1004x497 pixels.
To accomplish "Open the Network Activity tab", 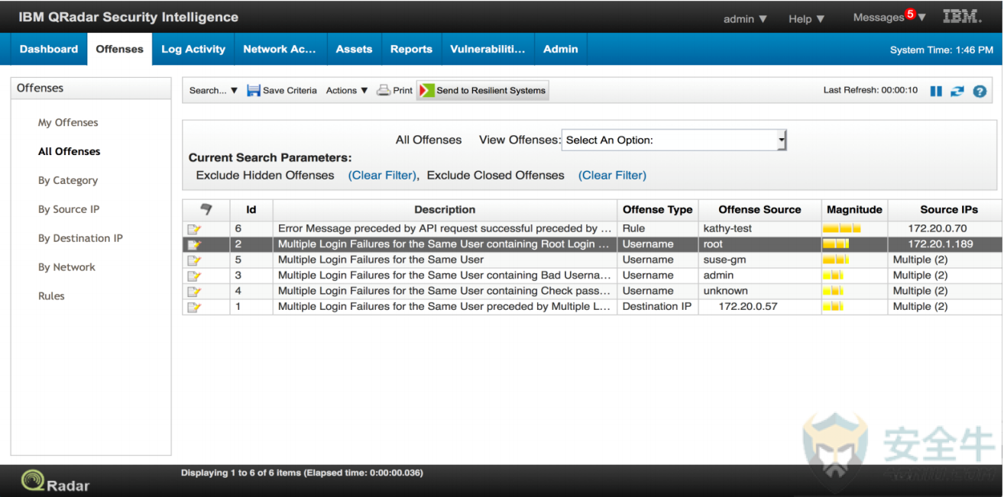I will 280,49.
